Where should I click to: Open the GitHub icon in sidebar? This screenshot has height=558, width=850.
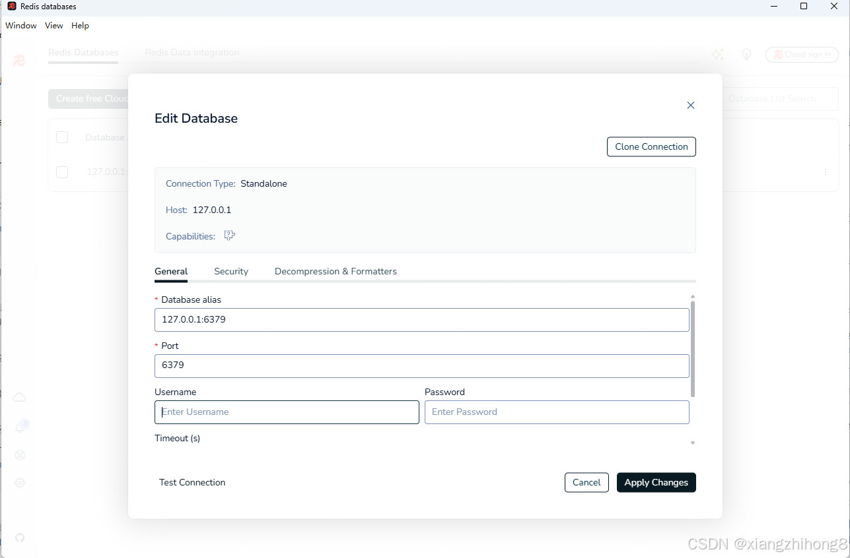20,538
